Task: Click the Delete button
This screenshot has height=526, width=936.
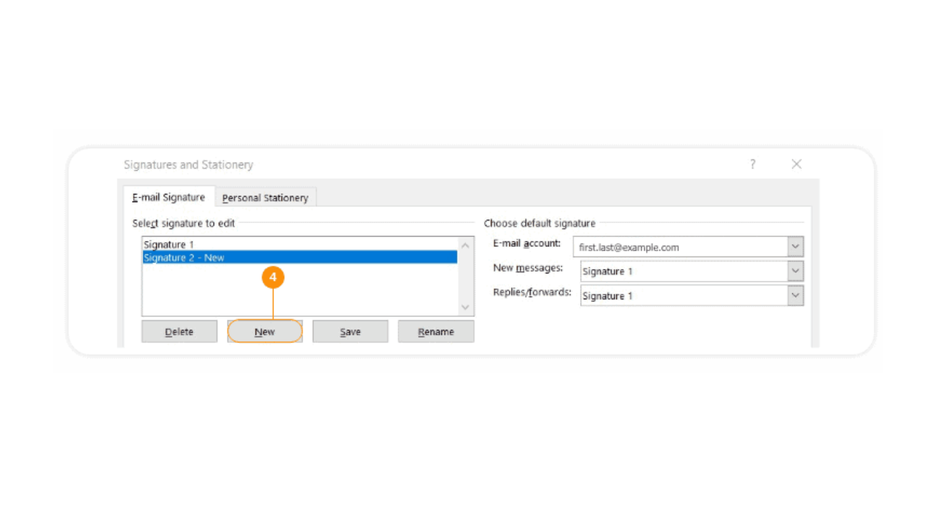Action: 179,332
